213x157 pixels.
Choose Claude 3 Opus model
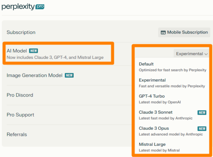click(x=172, y=131)
